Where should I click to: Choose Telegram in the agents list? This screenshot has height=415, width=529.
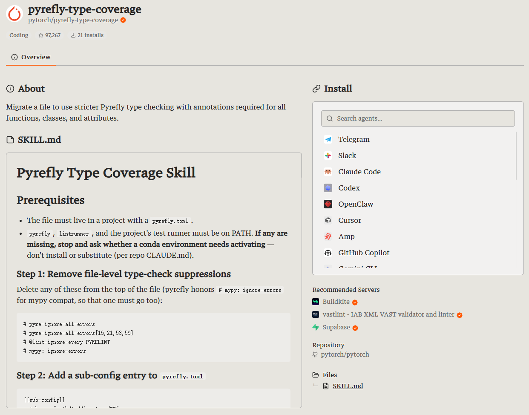(354, 139)
